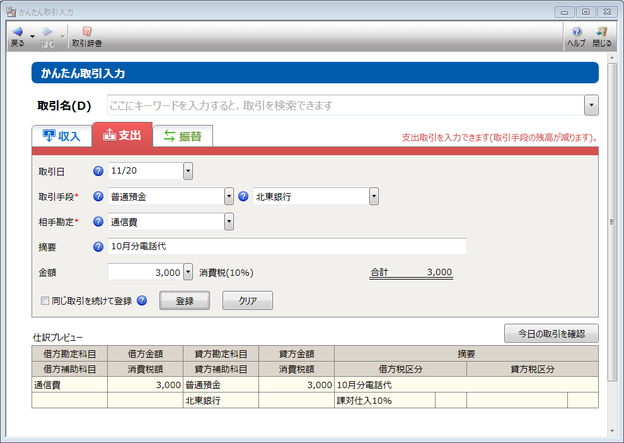
Task: Click help icon beside 摘要 label
Action: click(x=98, y=247)
